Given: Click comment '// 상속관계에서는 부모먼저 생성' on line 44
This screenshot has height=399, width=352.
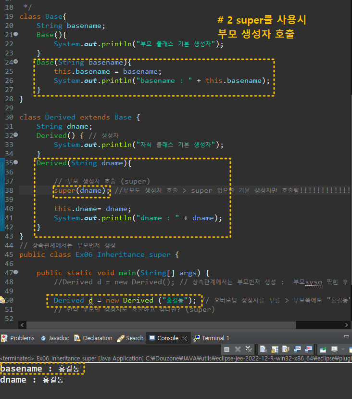Looking at the screenshot, I should (68, 246).
